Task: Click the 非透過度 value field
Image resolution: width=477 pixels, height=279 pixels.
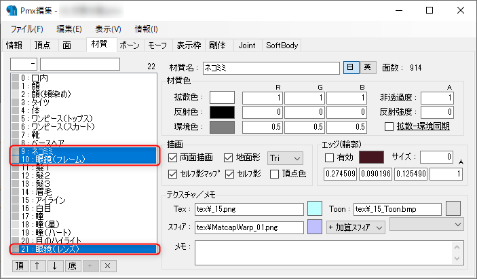Action: 437,98
